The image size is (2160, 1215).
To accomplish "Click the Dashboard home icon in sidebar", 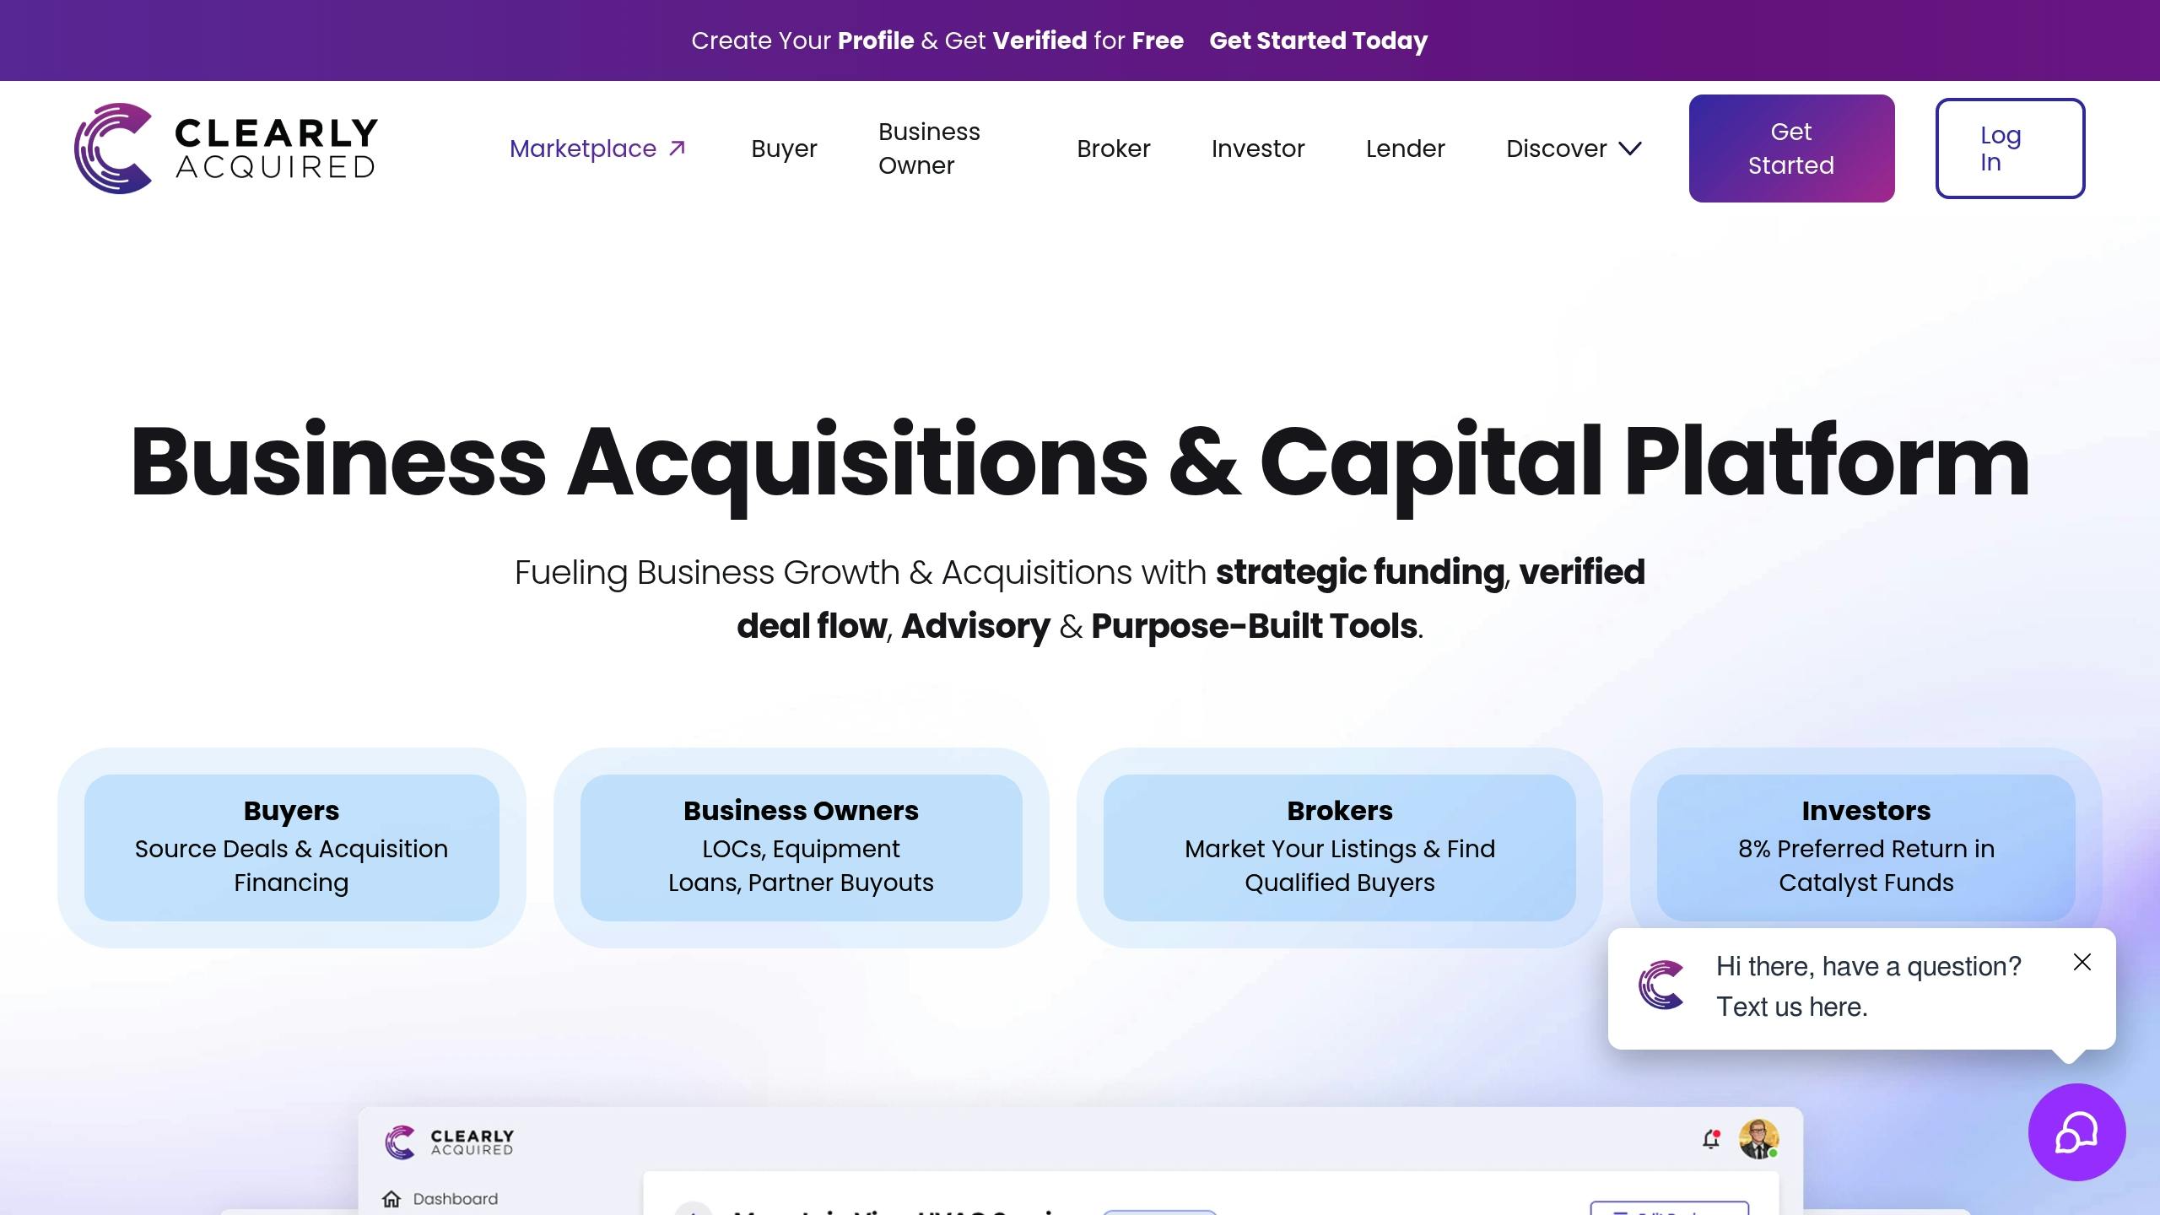I will point(391,1199).
